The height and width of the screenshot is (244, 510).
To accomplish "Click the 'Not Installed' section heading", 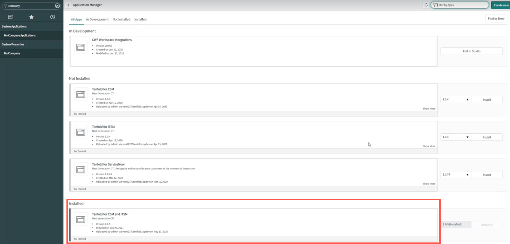I will pos(80,78).
